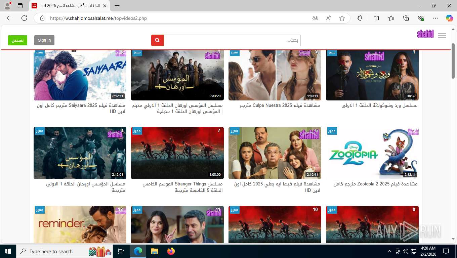The height and width of the screenshot is (258, 457).
Task: Open Stranger Things season 5 thumbnail number 7
Action: tap(177, 153)
